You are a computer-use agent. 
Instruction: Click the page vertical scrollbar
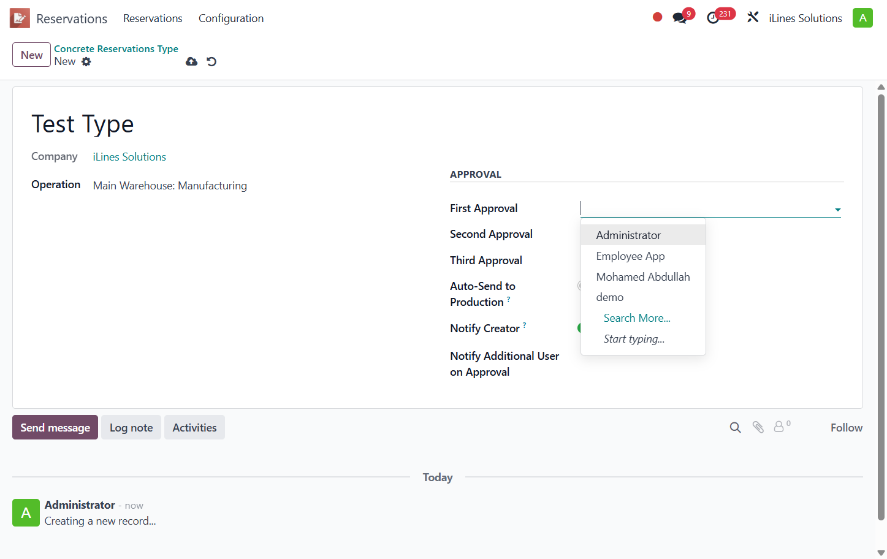(x=881, y=306)
